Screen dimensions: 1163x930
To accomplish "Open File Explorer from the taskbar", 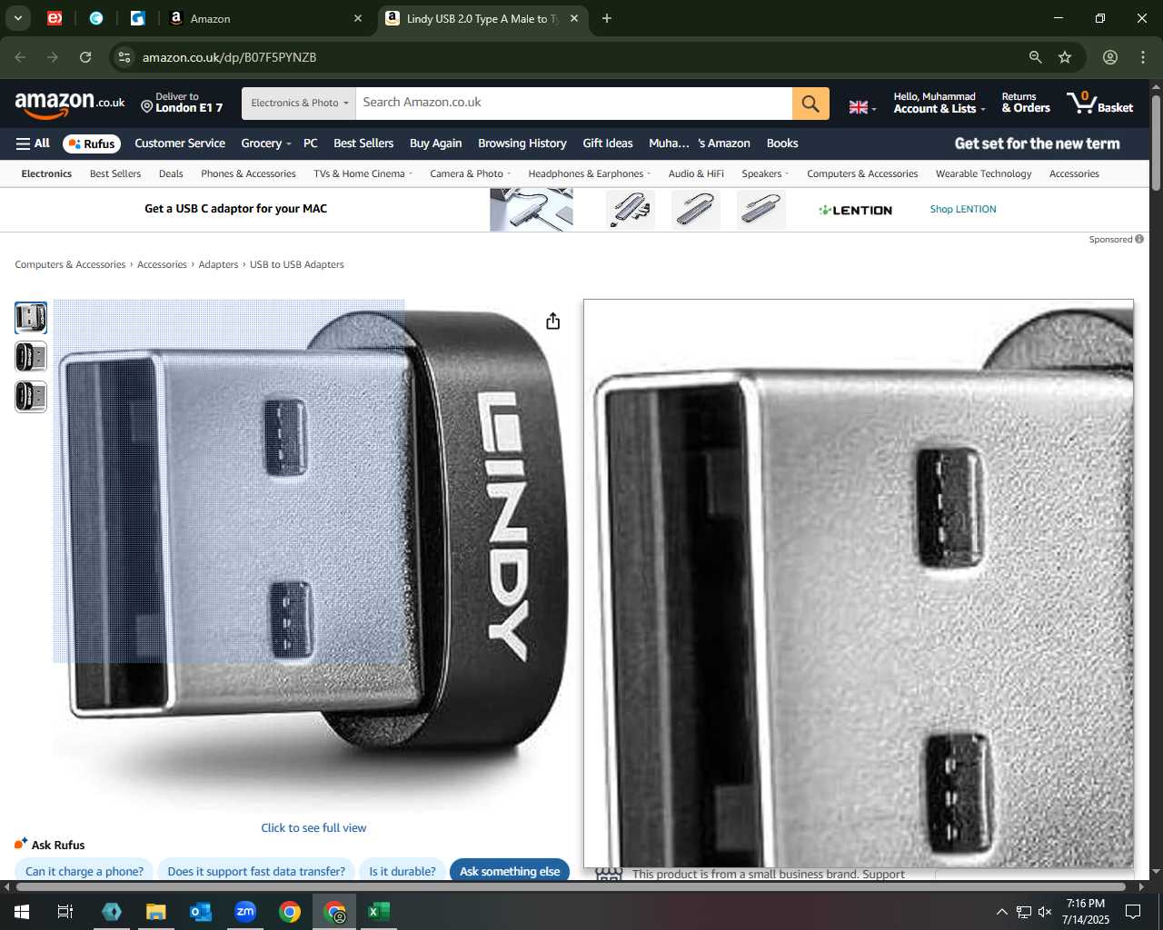I will click(156, 912).
